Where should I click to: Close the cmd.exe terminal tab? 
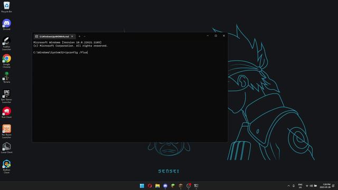click(72, 36)
